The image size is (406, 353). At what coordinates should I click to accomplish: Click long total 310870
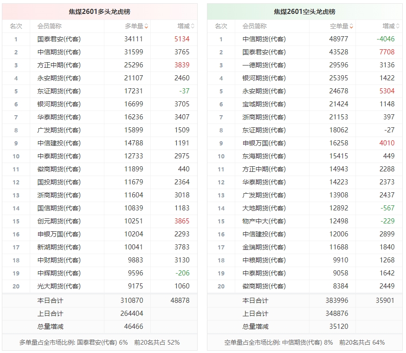[x=131, y=301]
